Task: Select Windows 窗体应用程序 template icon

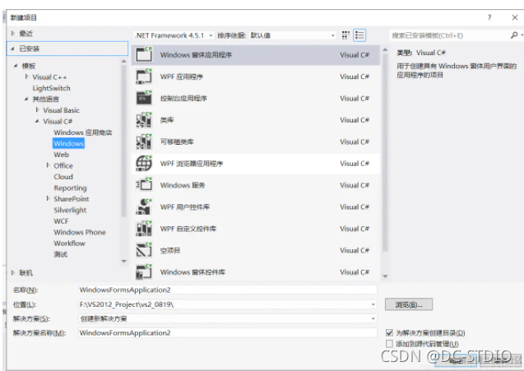Action: click(x=144, y=54)
